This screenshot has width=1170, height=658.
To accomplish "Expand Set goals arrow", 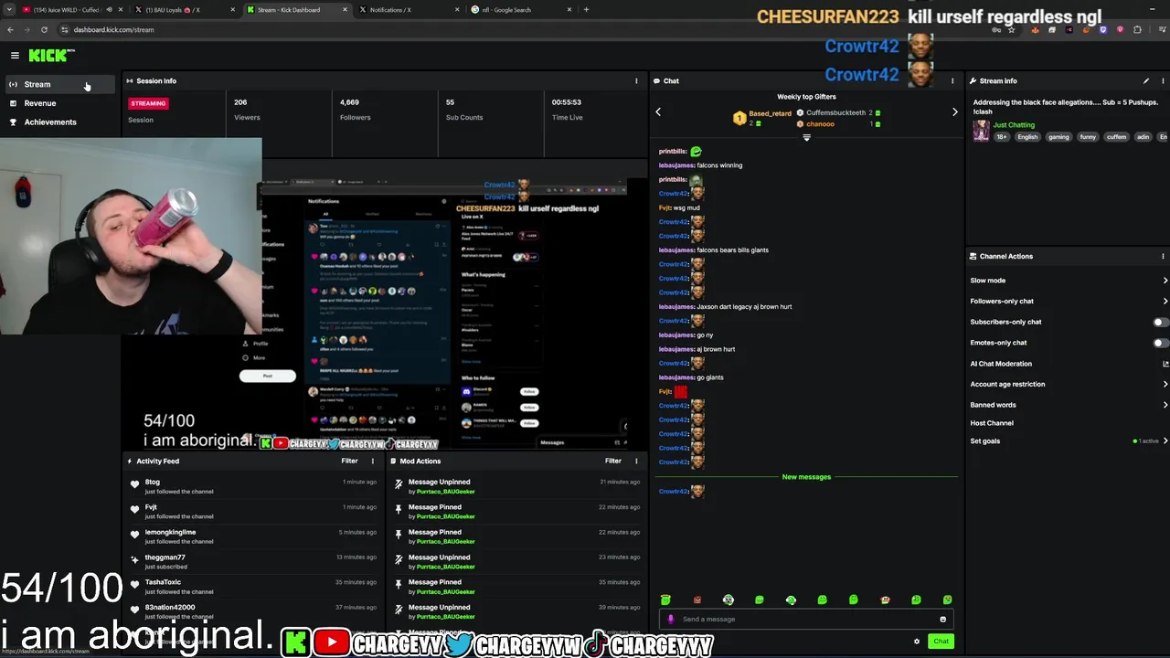I will pyautogui.click(x=1165, y=441).
